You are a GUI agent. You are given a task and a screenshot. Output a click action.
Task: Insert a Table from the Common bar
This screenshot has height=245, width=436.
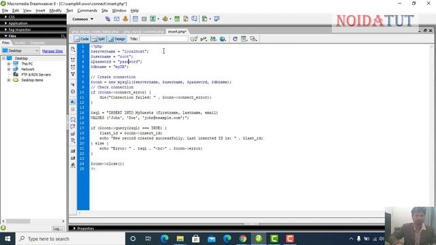pos(135,19)
